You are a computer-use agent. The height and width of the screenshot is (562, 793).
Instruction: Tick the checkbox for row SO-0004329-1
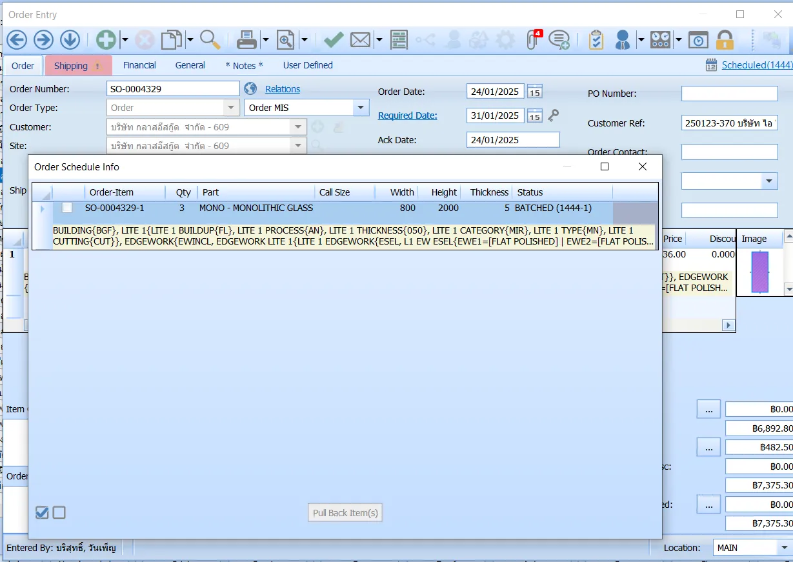coord(67,208)
